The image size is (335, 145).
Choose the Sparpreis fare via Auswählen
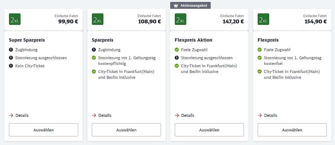click(126, 130)
